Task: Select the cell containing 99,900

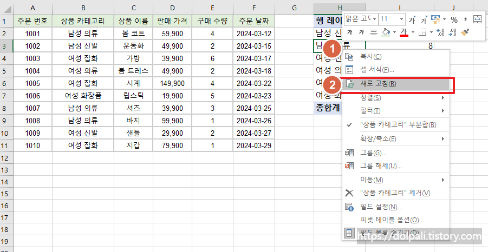Action: click(x=172, y=121)
